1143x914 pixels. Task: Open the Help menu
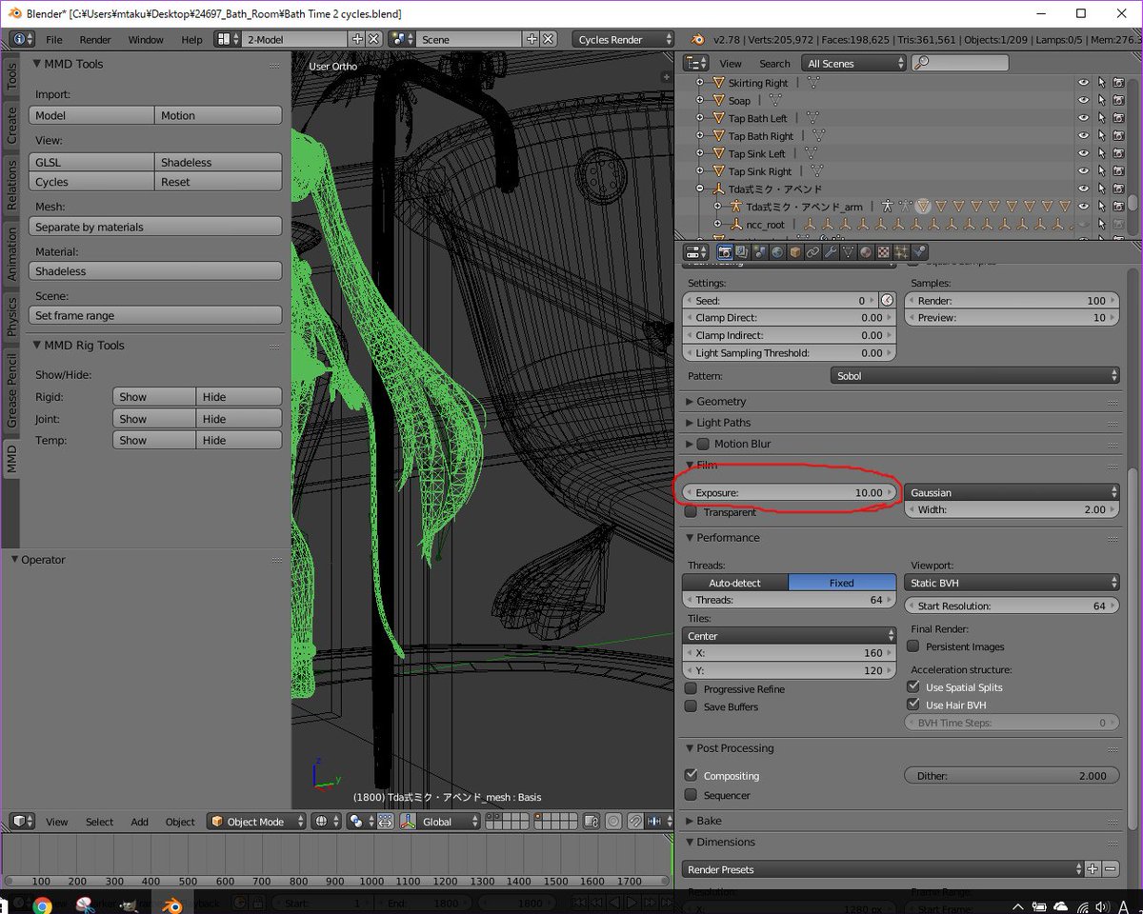191,39
